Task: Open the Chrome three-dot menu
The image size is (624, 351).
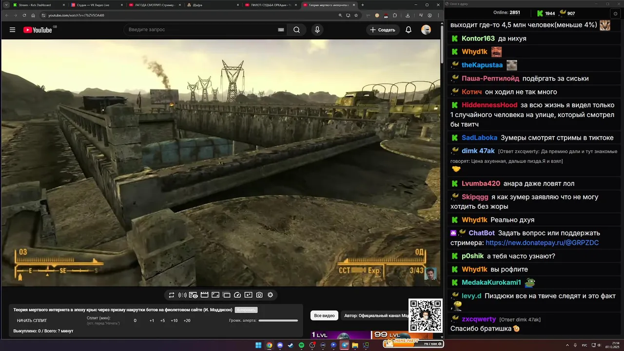Action: [438, 15]
